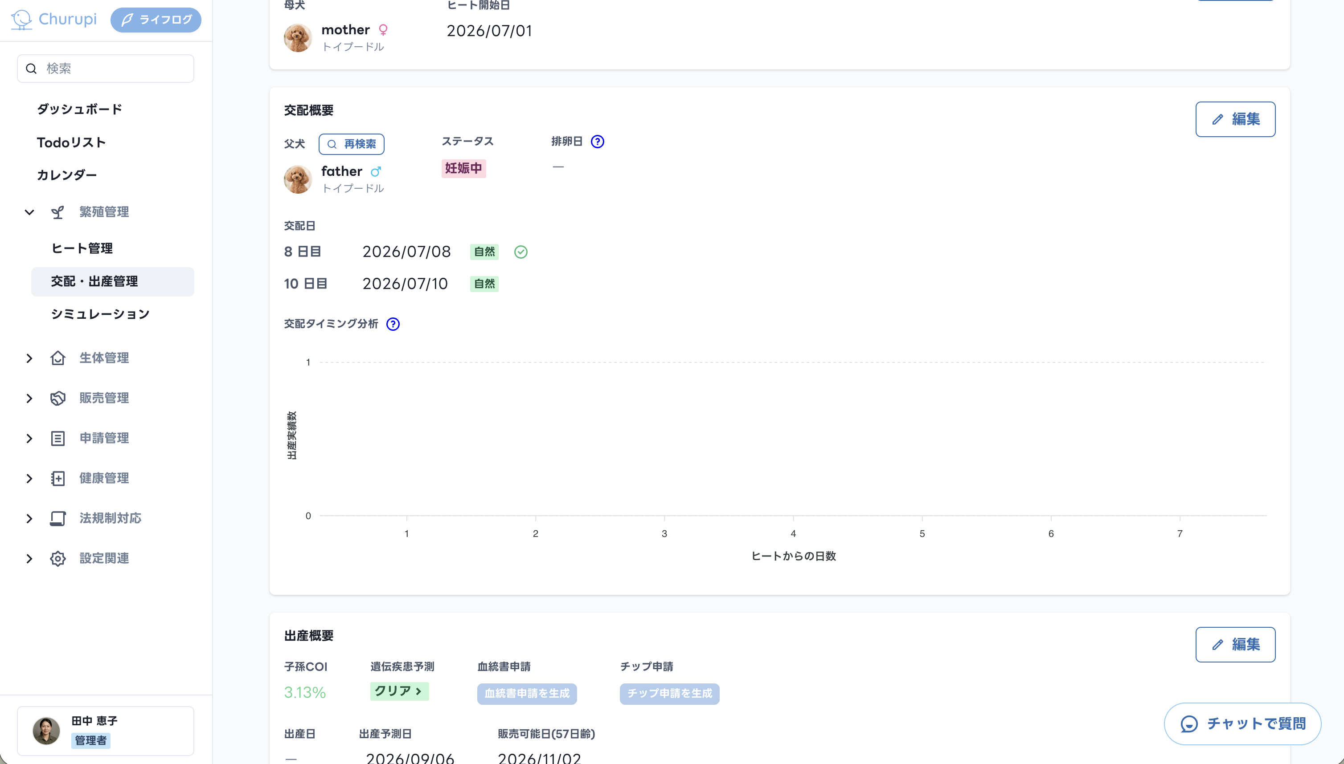Click mother dog thumbnail

(x=298, y=38)
